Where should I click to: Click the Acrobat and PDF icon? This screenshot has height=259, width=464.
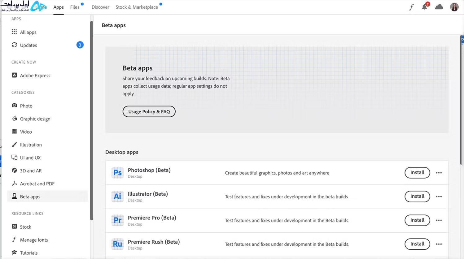[14, 183]
